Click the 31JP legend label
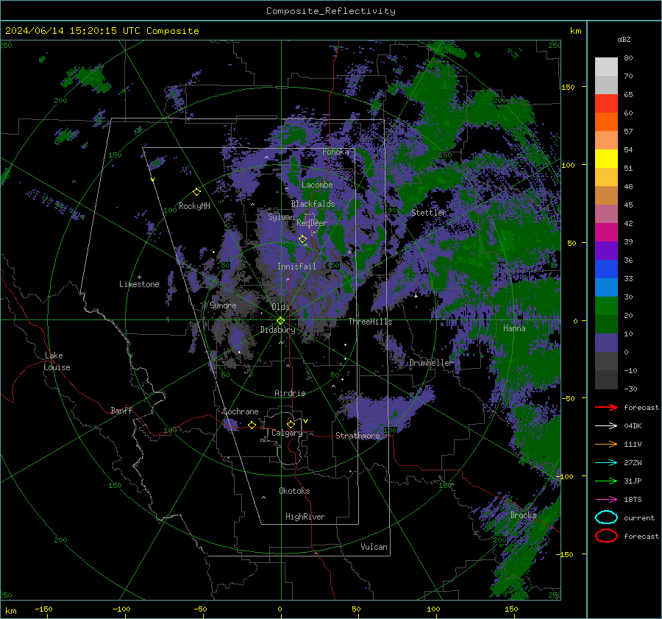The width and height of the screenshot is (662, 619). coord(633,481)
